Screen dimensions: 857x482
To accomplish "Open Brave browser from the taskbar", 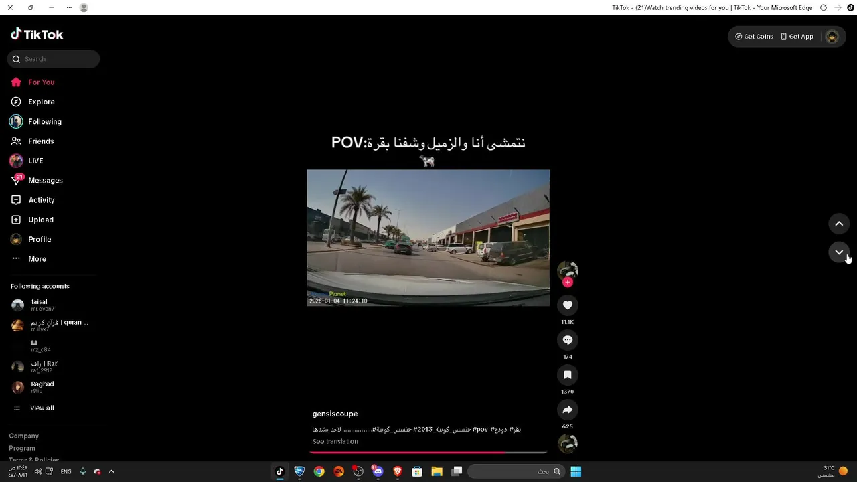I will pos(397,471).
